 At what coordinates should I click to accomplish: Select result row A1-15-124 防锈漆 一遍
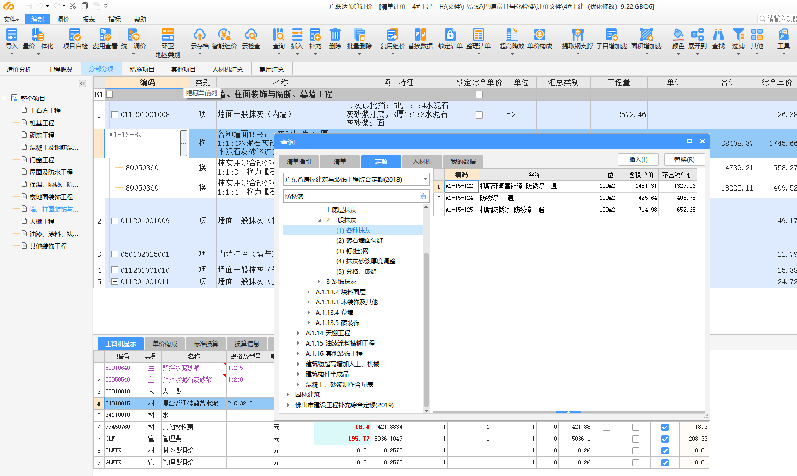pos(565,198)
